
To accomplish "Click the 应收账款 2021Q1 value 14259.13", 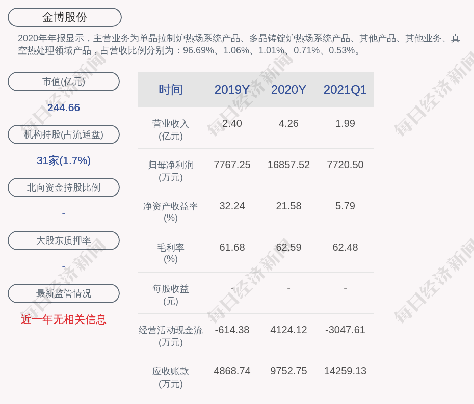I will coord(345,371).
